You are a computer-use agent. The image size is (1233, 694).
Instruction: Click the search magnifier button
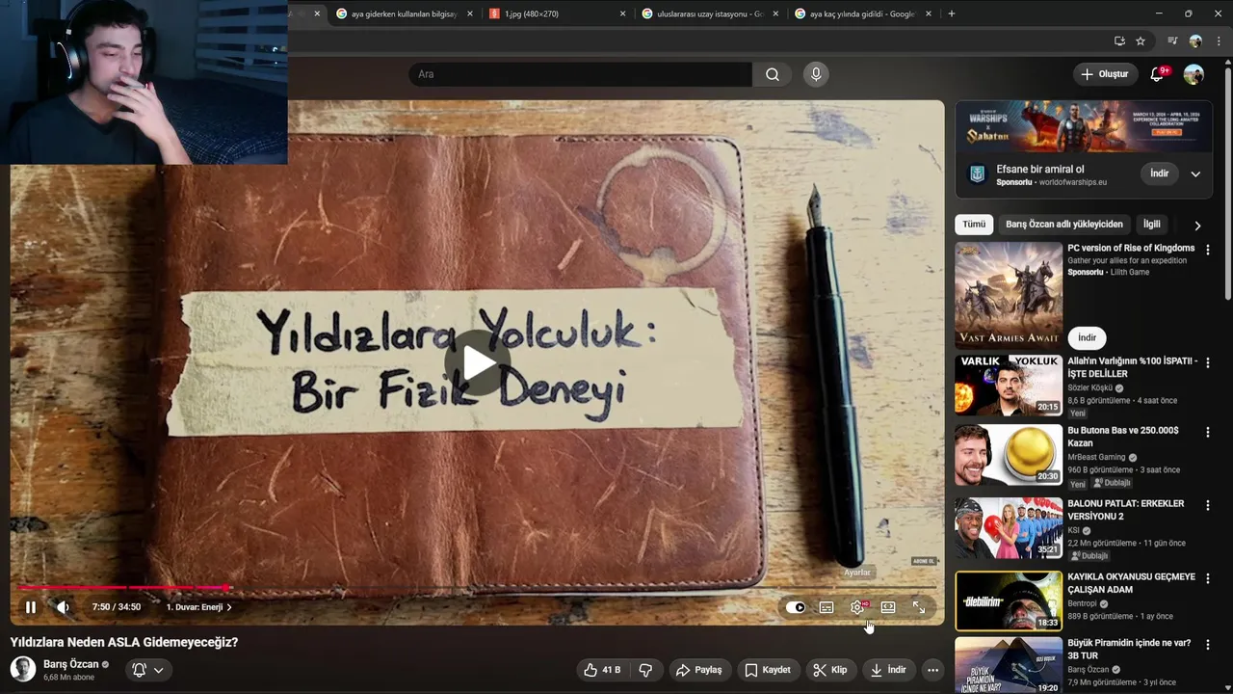[x=773, y=74]
